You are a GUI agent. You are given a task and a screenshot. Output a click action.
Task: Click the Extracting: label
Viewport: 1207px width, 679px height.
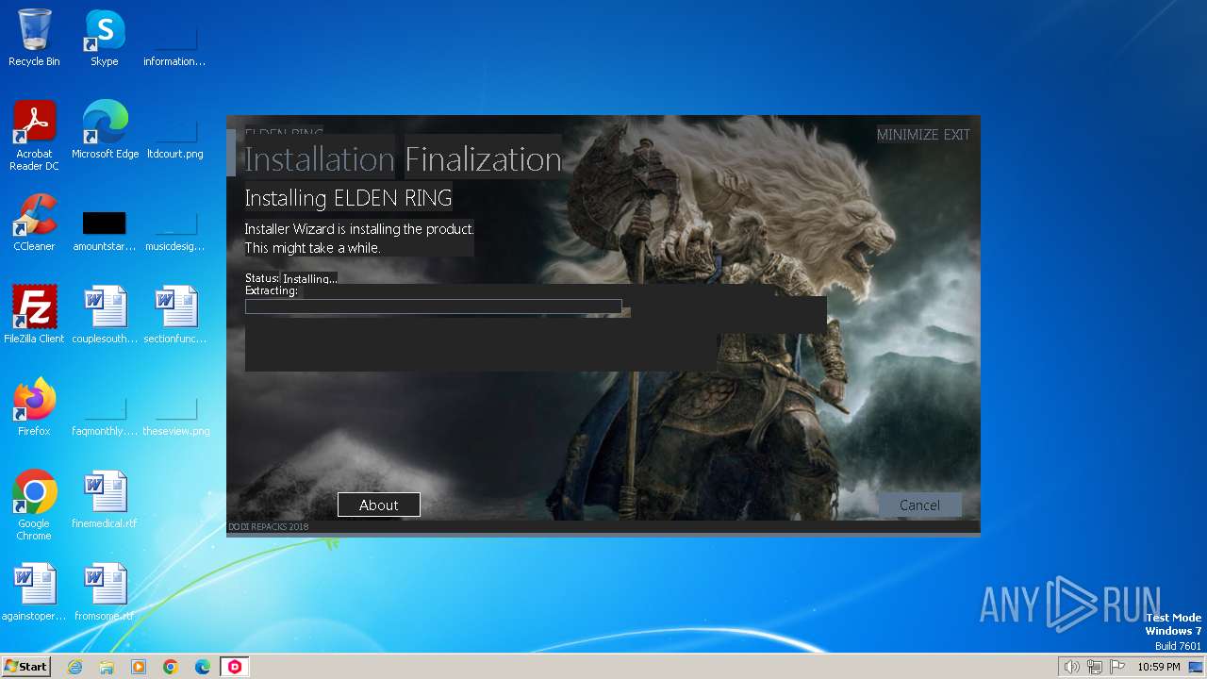272,290
